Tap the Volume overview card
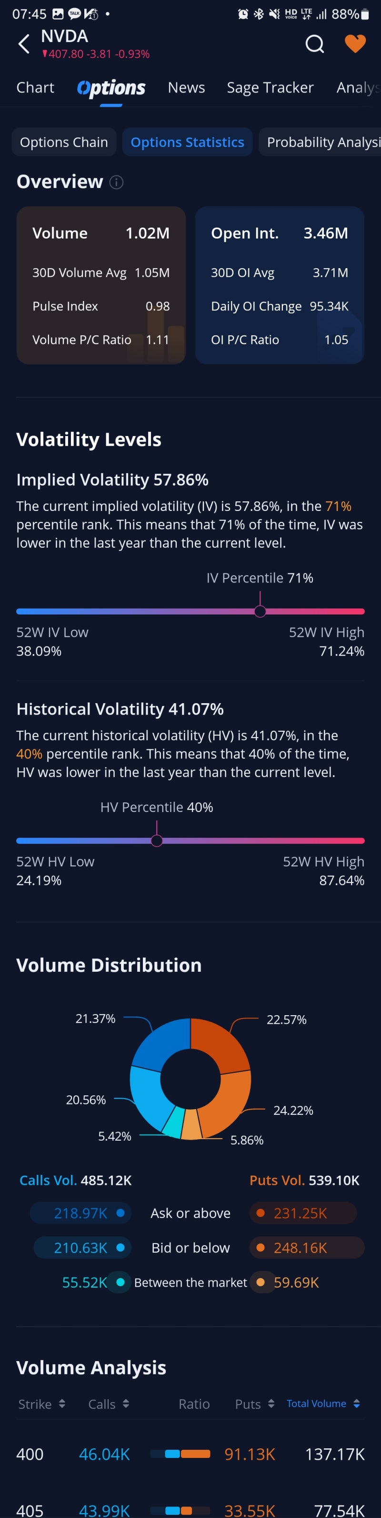The width and height of the screenshot is (381, 1518). click(x=101, y=285)
